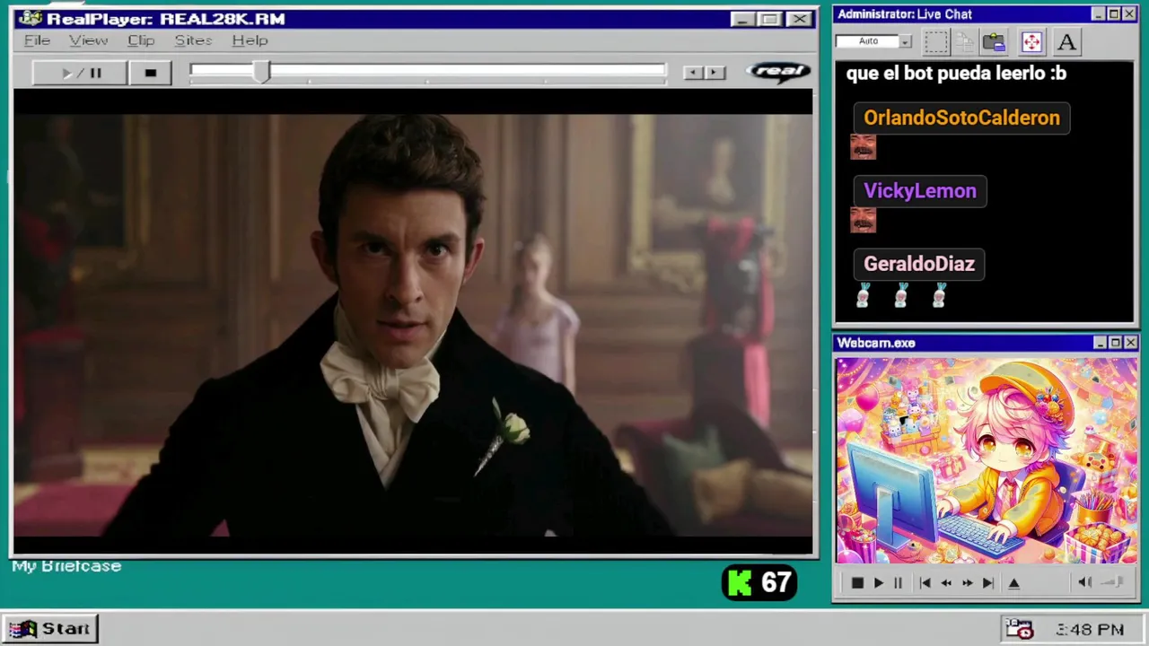This screenshot has width=1149, height=646.
Task: Click the OrlandoSotoCalderon username in chat
Action: point(961,118)
